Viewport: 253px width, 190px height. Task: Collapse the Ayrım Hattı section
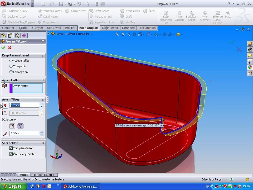point(43,80)
